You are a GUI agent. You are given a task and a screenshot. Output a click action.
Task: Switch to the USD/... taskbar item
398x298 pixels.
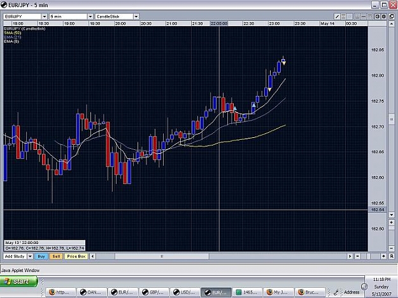185,292
